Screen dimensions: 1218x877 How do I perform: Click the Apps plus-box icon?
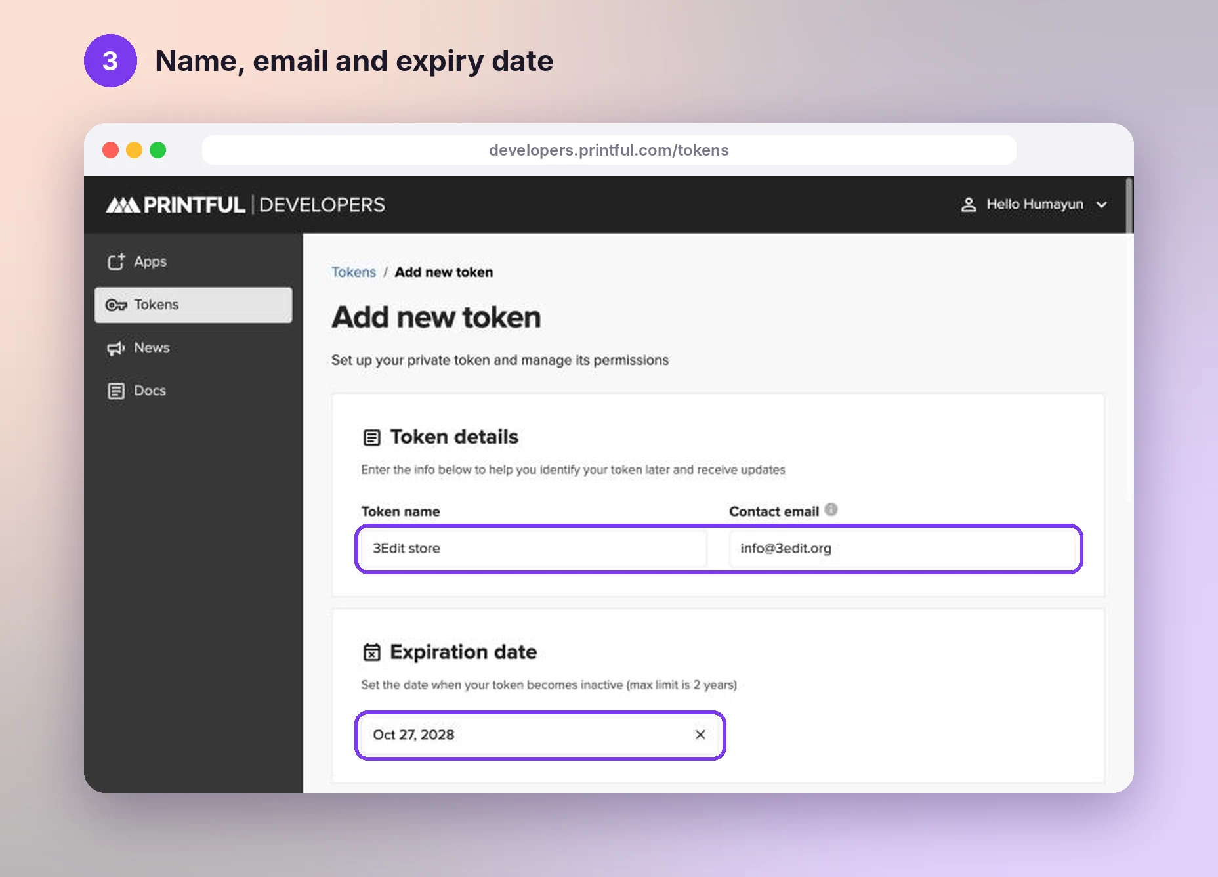click(116, 261)
